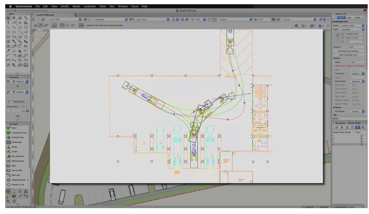The height and width of the screenshot is (214, 369).
Task: Open the Class dropdown LE-SITE-LAWN
Action: point(352,25)
